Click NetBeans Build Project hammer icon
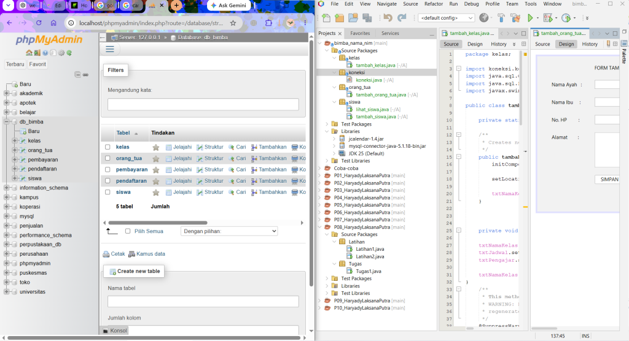629x341 pixels. click(x=501, y=18)
